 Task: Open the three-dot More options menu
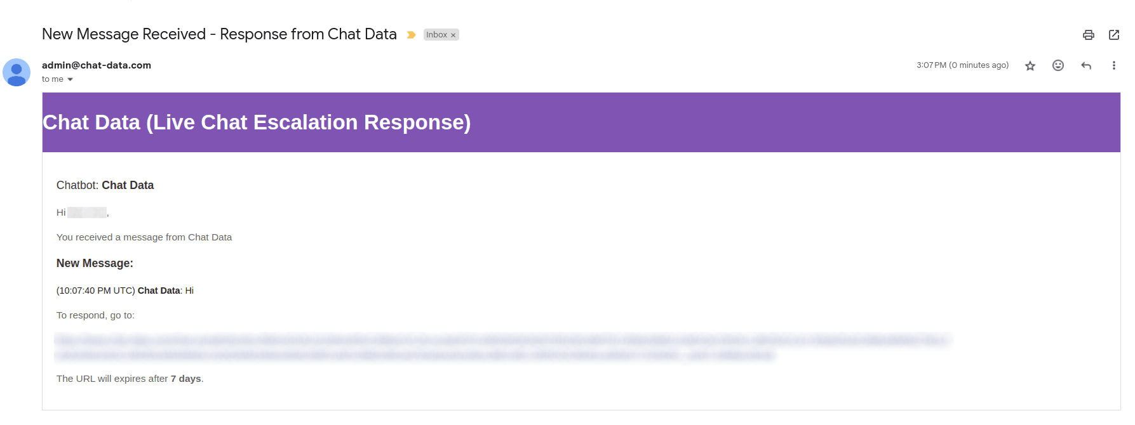(x=1113, y=65)
